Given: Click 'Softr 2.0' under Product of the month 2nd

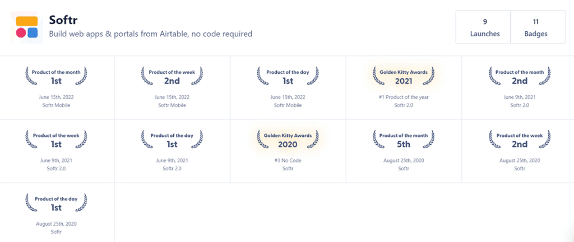Looking at the screenshot, I should pos(520,105).
